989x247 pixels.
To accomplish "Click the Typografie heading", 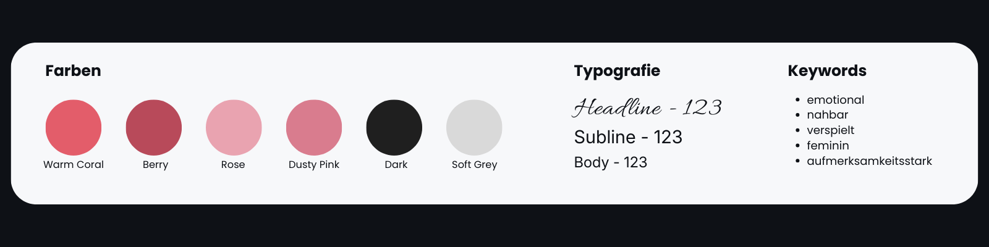I will pyautogui.click(x=617, y=71).
